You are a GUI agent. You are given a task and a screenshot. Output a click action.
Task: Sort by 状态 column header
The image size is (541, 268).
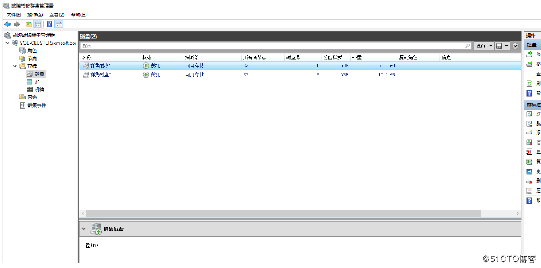point(162,57)
